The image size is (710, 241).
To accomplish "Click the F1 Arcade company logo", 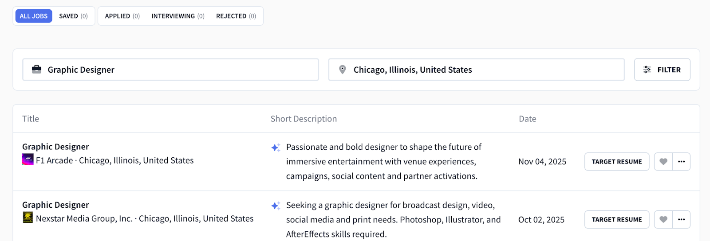I will tap(28, 159).
